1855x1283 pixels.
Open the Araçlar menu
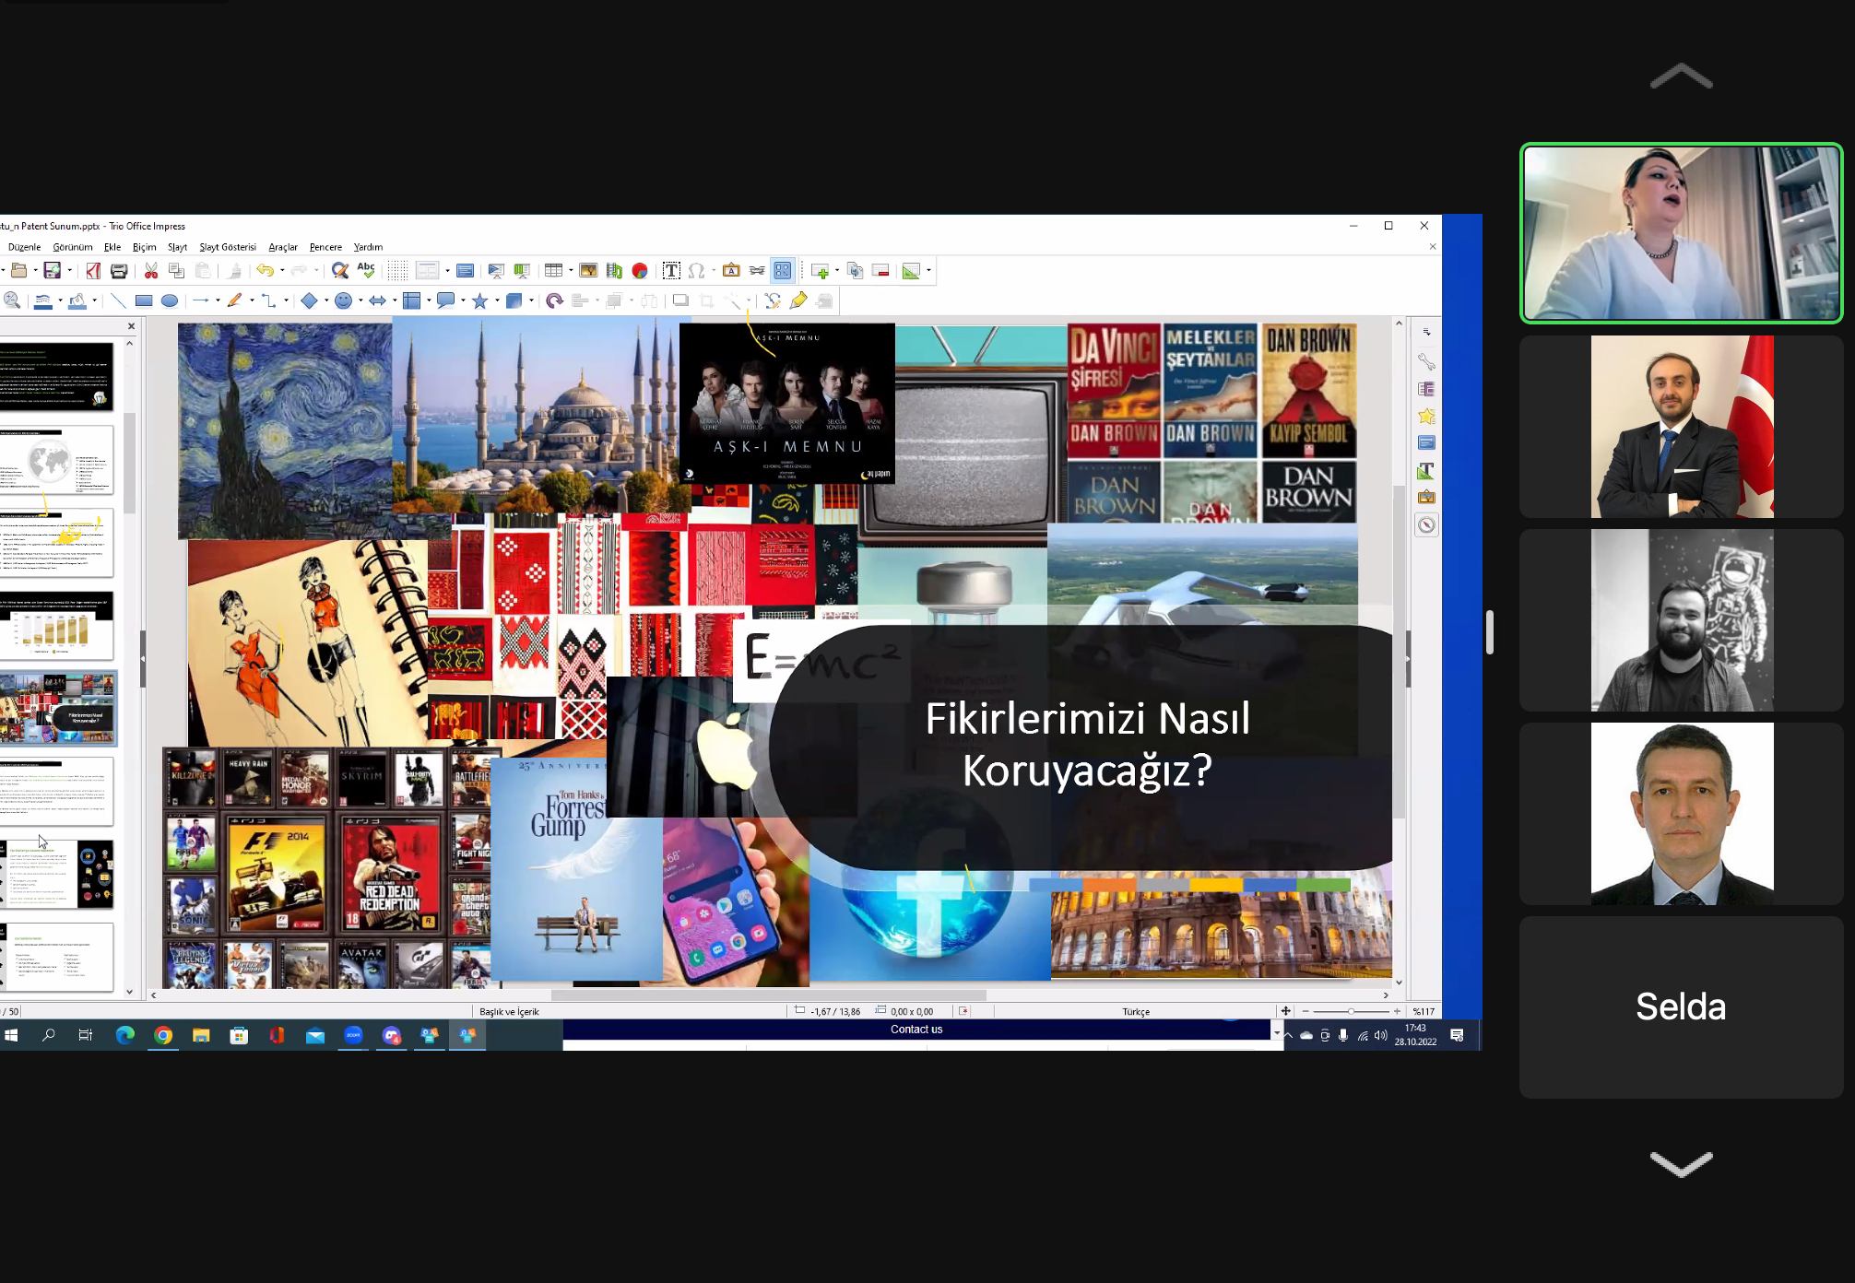(x=283, y=247)
